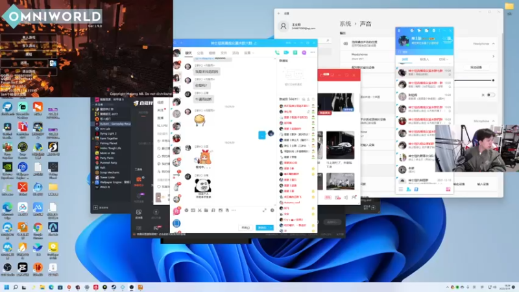Click the speaker icon at red window bottom
Viewport: 519px width, 292px height.
click(x=346, y=197)
